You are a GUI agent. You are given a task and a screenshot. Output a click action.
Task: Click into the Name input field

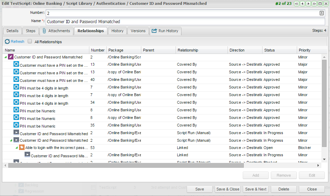pos(185,21)
